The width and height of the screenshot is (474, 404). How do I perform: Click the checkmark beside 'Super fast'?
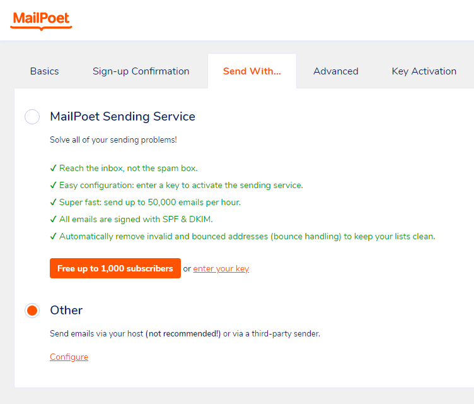(x=53, y=203)
